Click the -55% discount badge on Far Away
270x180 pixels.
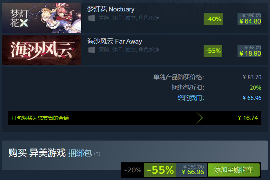(213, 51)
